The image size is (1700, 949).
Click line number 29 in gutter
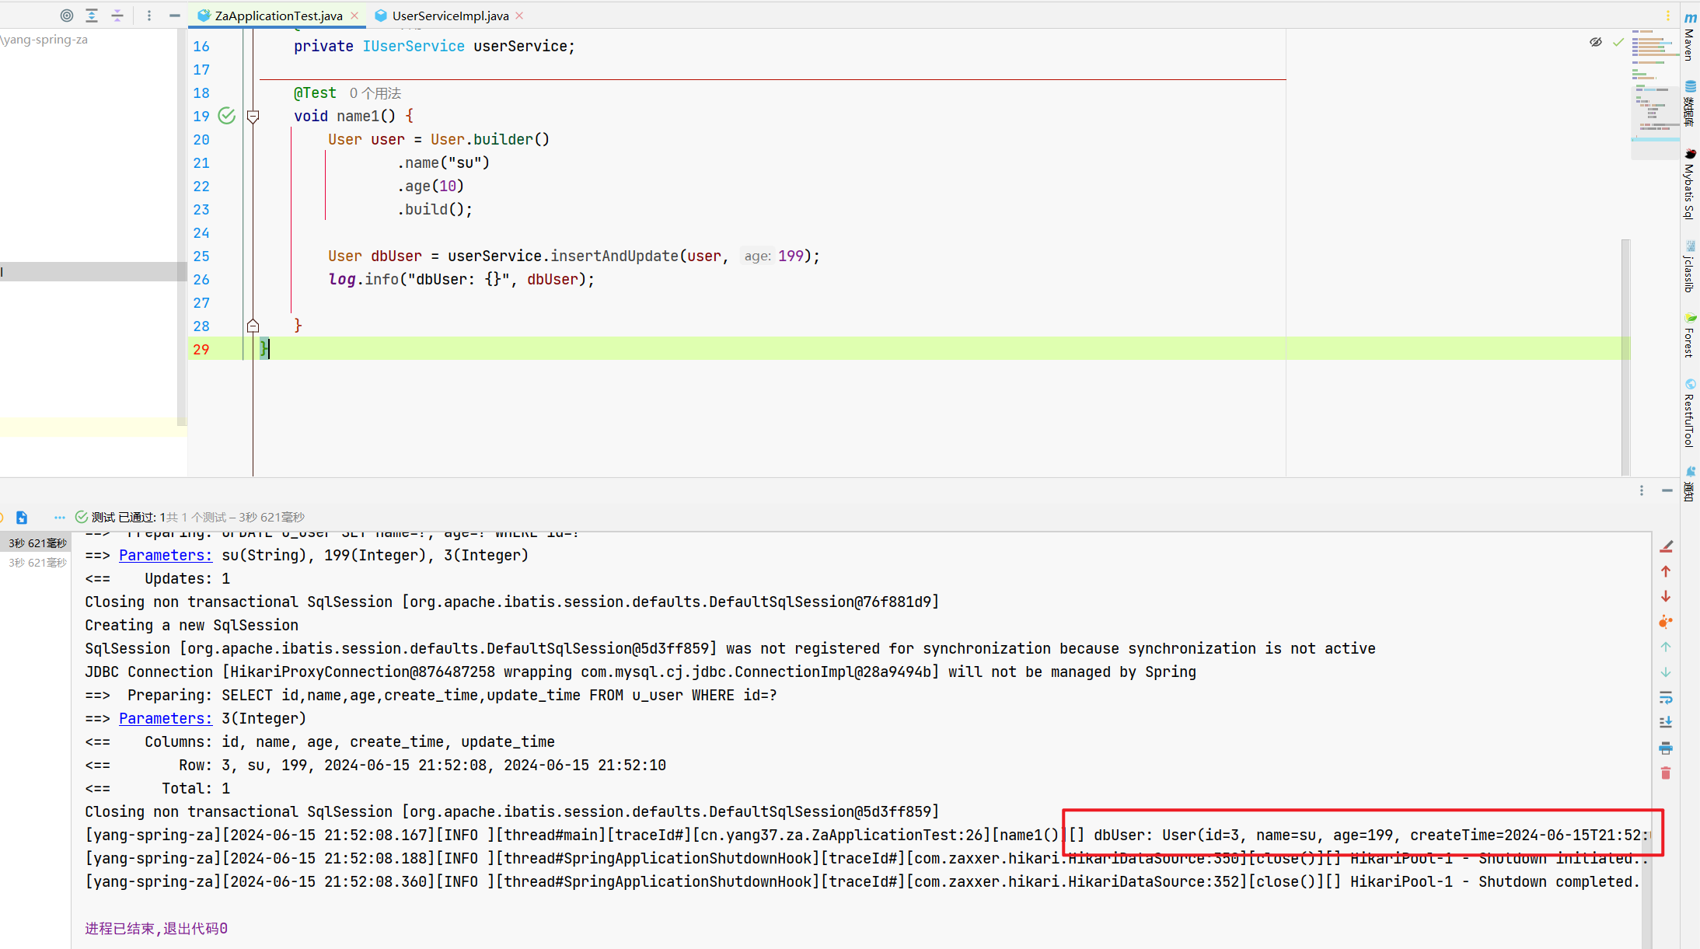pos(201,350)
